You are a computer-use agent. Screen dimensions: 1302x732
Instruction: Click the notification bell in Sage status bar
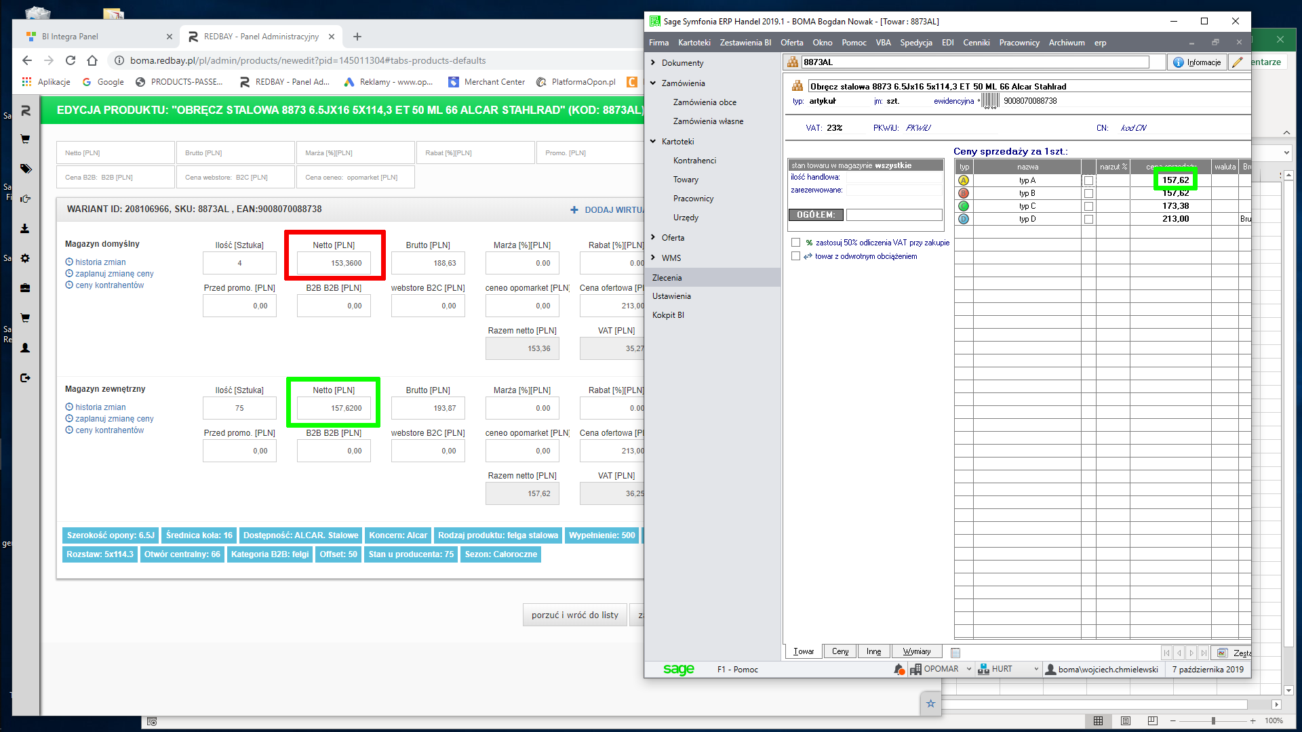(x=899, y=669)
